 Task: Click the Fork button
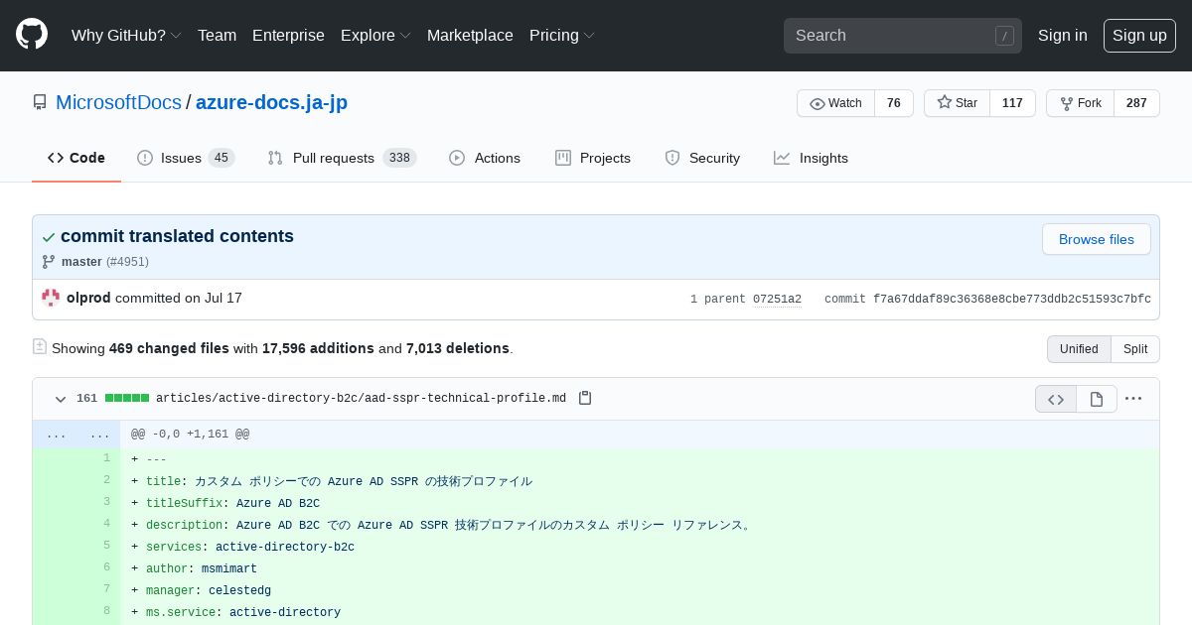[1080, 103]
